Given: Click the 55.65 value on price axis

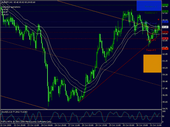Looking at the screenshot, I should tap(165, 102).
